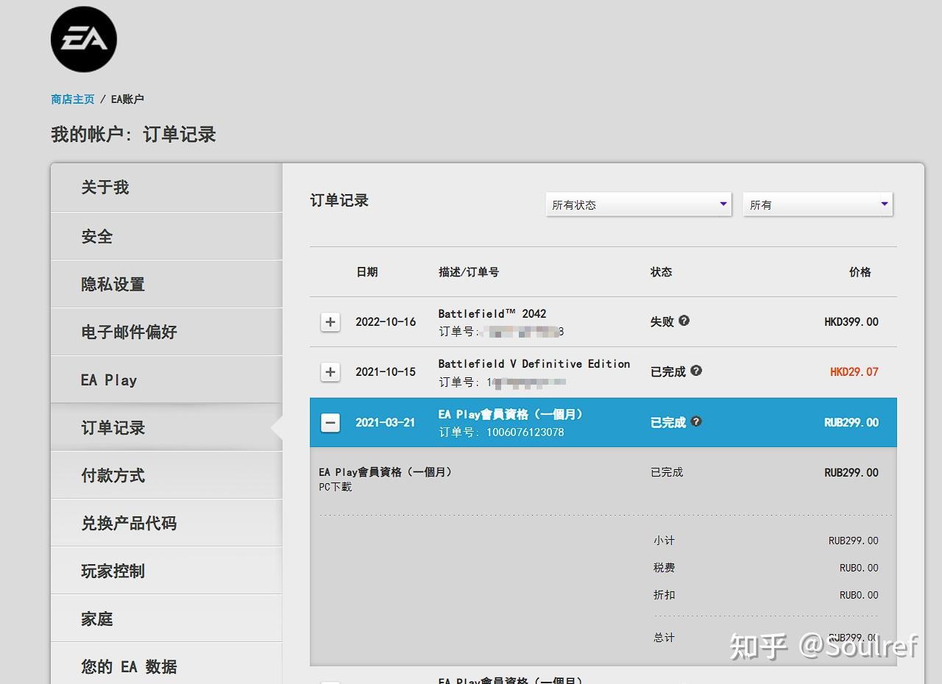Click the dropdown arrow on the 所有 filter
Image resolution: width=942 pixels, height=684 pixels.
(x=883, y=204)
